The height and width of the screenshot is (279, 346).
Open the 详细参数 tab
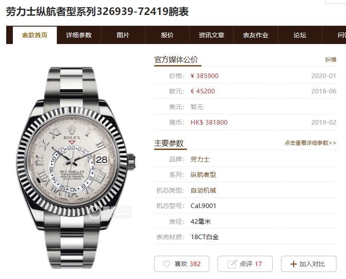[x=79, y=35]
